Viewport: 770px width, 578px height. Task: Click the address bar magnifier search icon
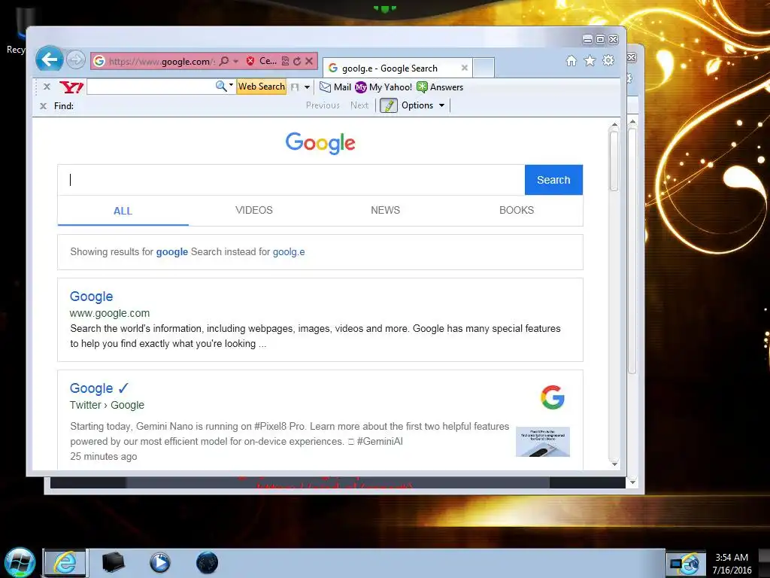coord(224,61)
